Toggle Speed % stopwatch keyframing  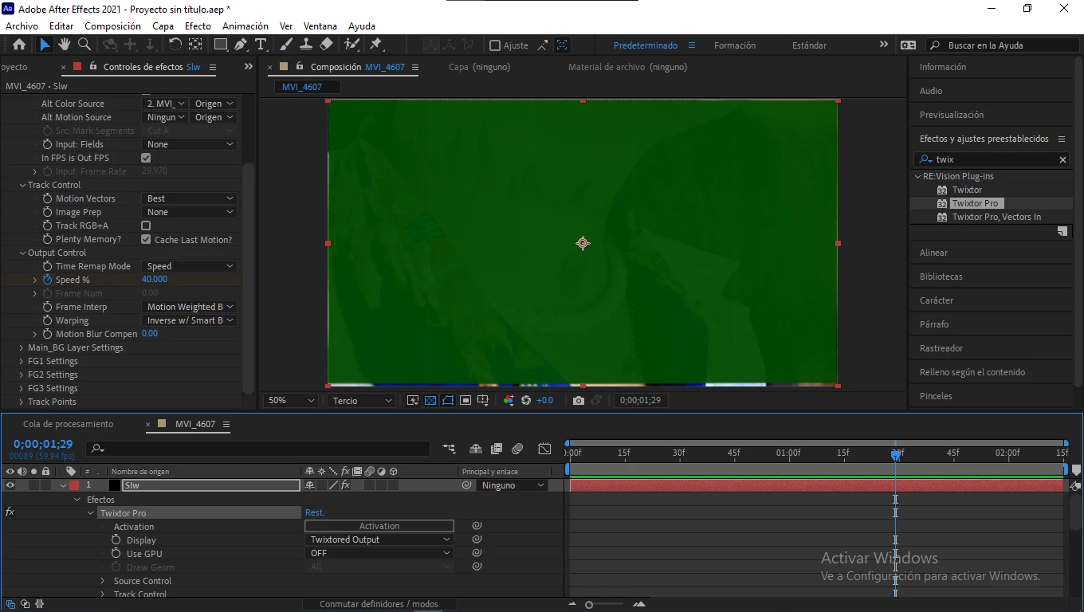point(47,280)
